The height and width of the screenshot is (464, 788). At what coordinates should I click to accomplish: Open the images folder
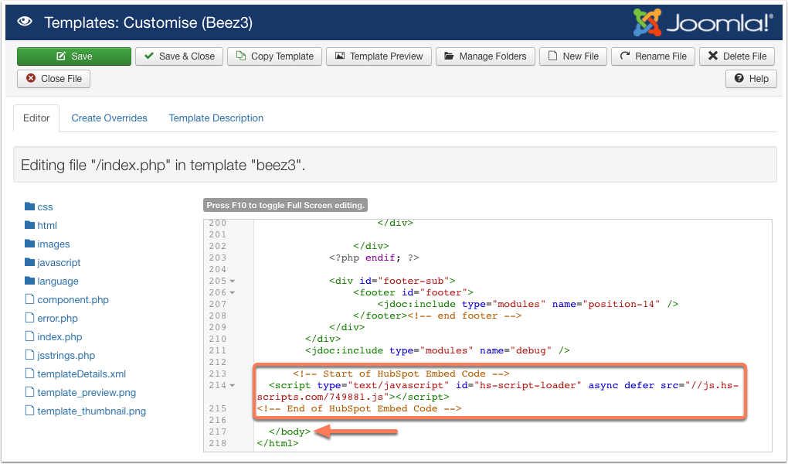pyautogui.click(x=53, y=244)
